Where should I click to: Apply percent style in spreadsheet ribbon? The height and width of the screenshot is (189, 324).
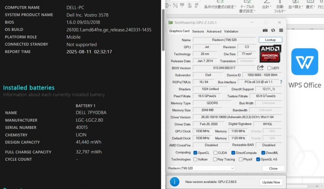pyautogui.click(x=175, y=6)
